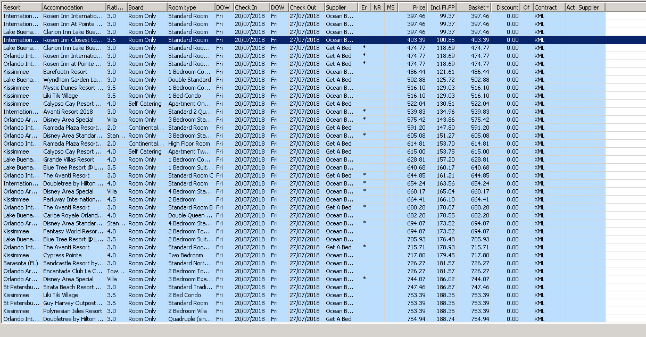Select the 'Sandcastle Resort by...' accommodation cell
This screenshot has width=646, height=337.
pyautogui.click(x=74, y=263)
